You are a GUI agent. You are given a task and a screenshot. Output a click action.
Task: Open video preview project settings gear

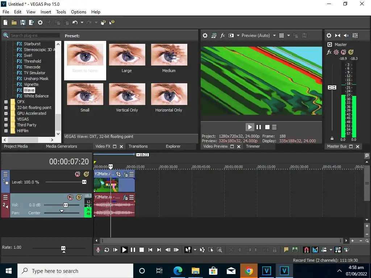(205, 35)
